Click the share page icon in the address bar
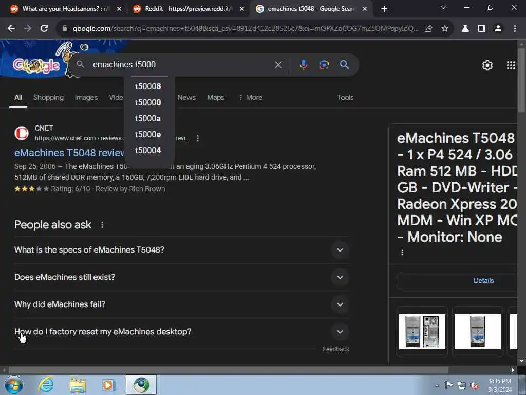The image size is (526, 395). coord(428,29)
